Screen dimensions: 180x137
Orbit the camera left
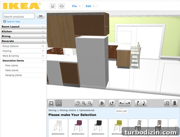click(x=122, y=103)
